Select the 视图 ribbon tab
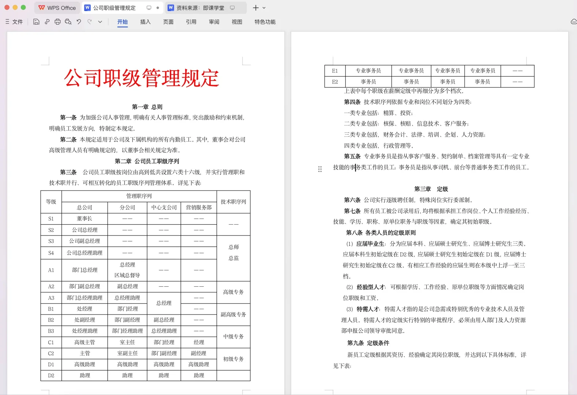 coord(237,22)
